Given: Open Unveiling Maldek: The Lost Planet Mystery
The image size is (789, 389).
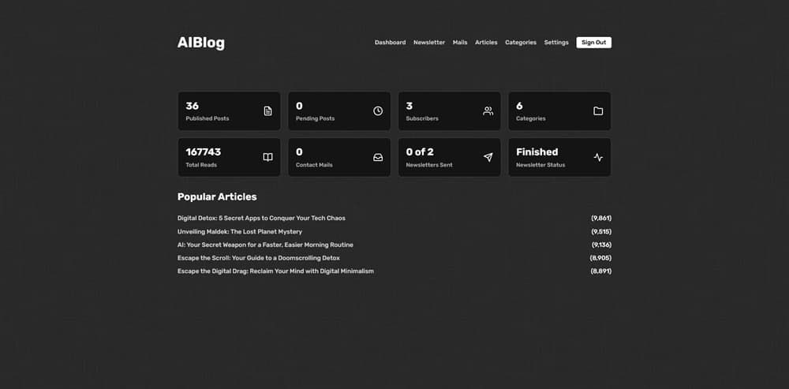Looking at the screenshot, I should [240, 232].
